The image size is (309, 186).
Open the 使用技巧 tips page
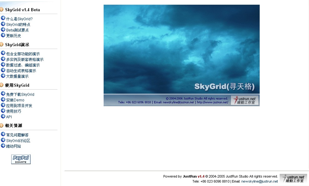(x=14, y=111)
